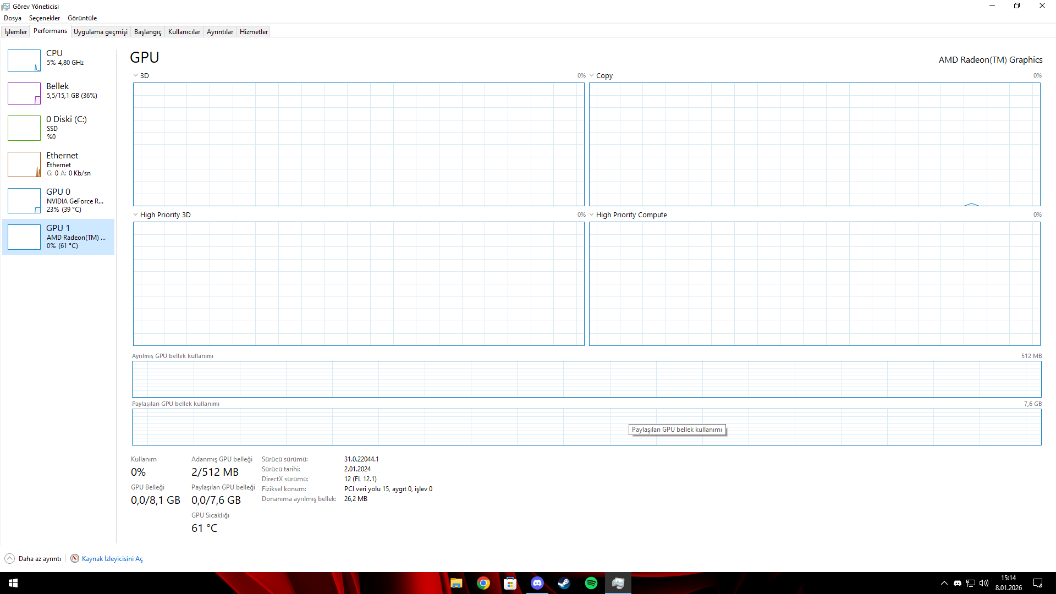The image size is (1056, 594).
Task: Switch to the Başlangıç tab
Action: (147, 32)
